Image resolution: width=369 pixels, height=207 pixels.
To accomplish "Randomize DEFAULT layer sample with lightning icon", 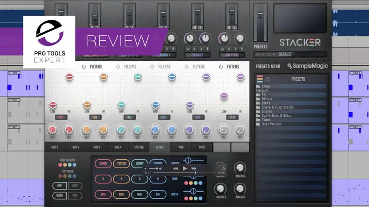I will coord(208,49).
